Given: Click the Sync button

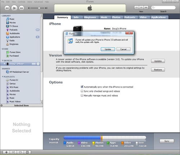Looking at the screenshot, I should click(x=167, y=141).
